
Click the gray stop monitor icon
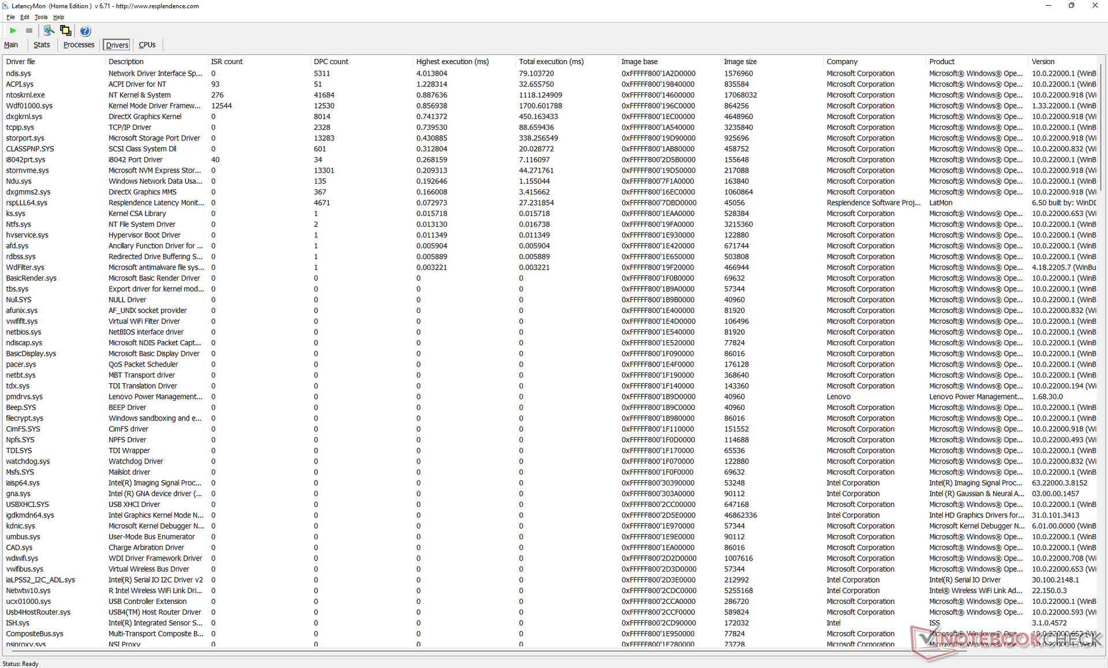pos(29,31)
